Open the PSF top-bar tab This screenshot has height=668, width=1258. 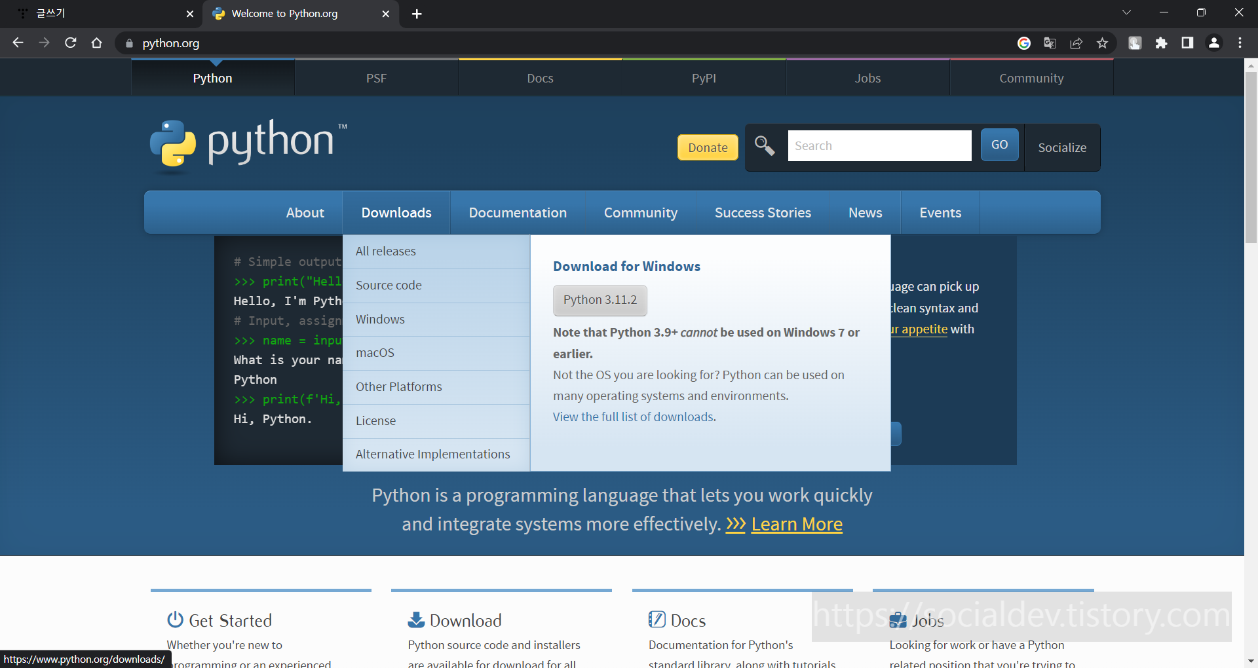(x=376, y=78)
